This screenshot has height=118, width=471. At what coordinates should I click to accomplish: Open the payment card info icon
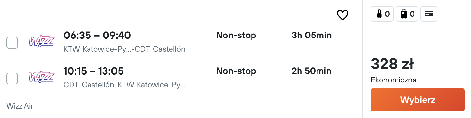tap(429, 14)
